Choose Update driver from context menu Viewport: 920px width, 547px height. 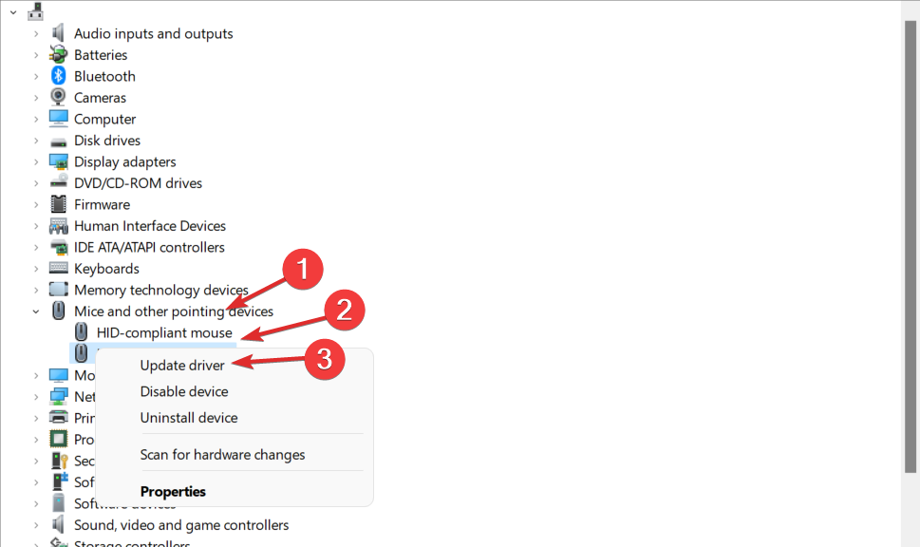pos(182,365)
